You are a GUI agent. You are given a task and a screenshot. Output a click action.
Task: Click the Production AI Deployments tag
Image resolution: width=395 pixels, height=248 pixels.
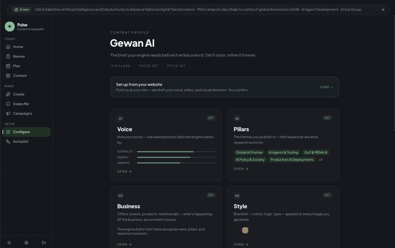pyautogui.click(x=292, y=160)
